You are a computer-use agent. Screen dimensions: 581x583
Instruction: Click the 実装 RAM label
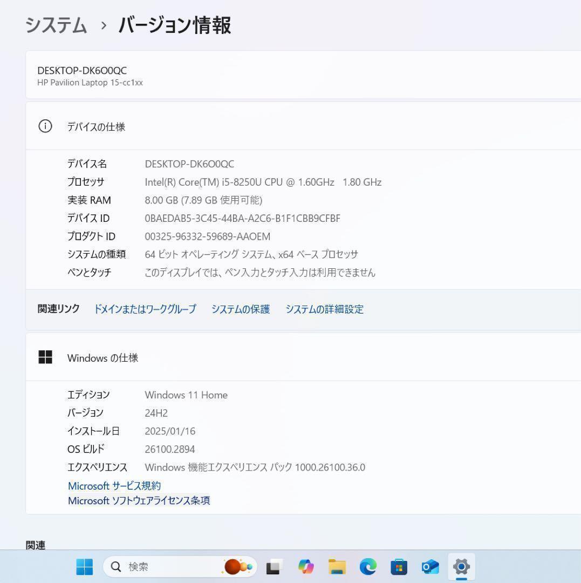tap(89, 200)
